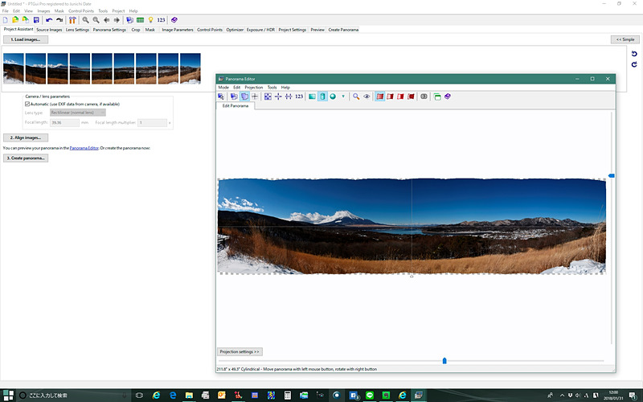643x402 pixels.
Task: Select the first source image thumbnail
Action: pos(14,68)
